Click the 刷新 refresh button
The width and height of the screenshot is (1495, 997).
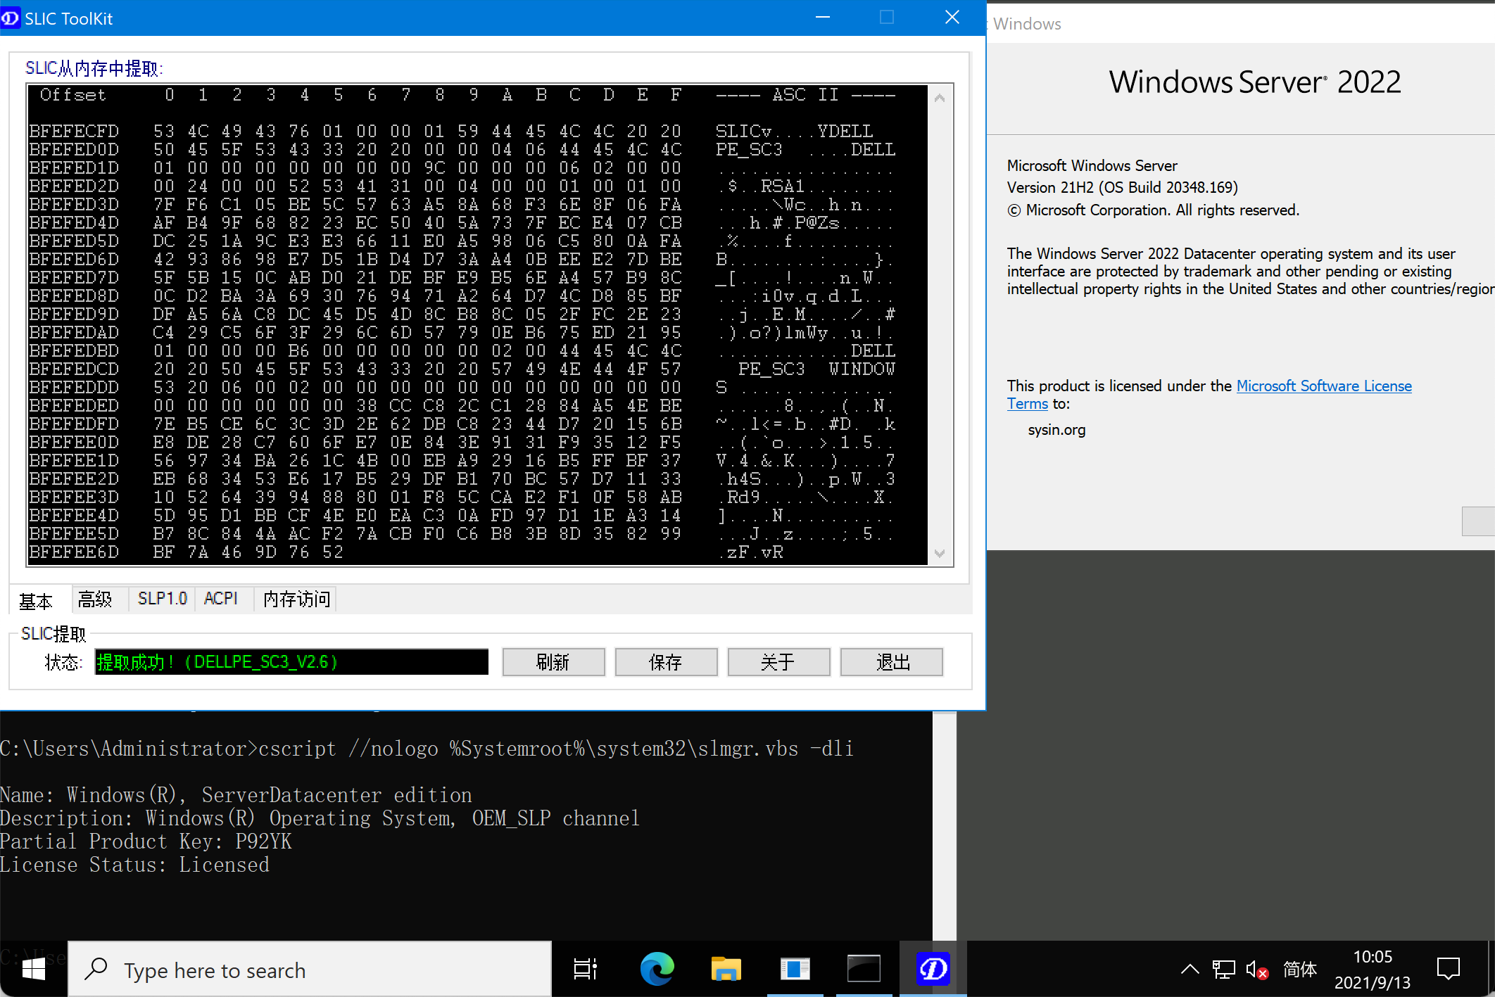point(553,662)
